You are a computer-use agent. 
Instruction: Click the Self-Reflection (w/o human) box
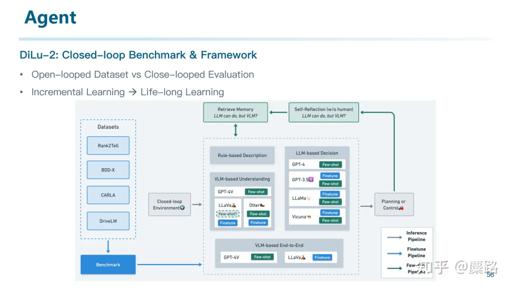click(x=324, y=113)
